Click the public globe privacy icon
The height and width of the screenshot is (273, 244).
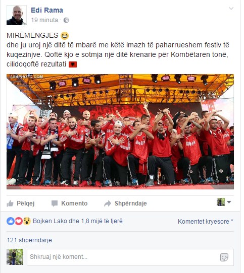(x=66, y=20)
